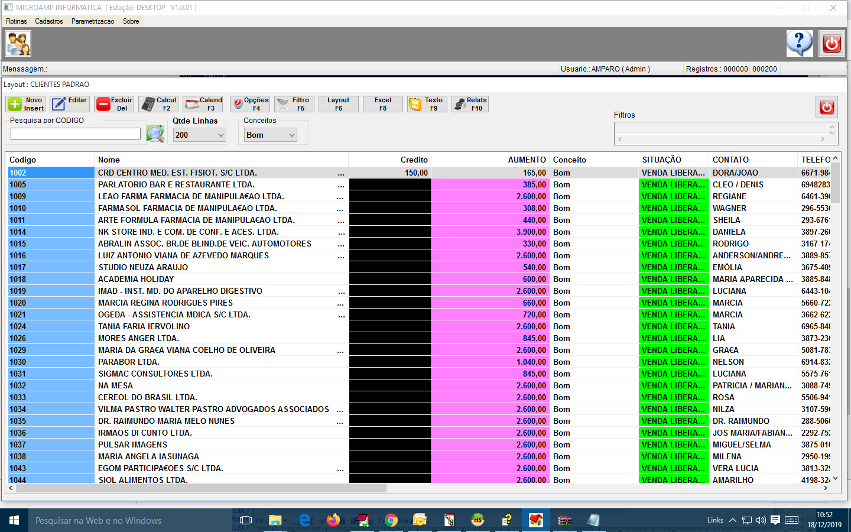Image resolution: width=851 pixels, height=532 pixels.
Task: Click the Filtro F5 funnel button
Action: click(294, 104)
